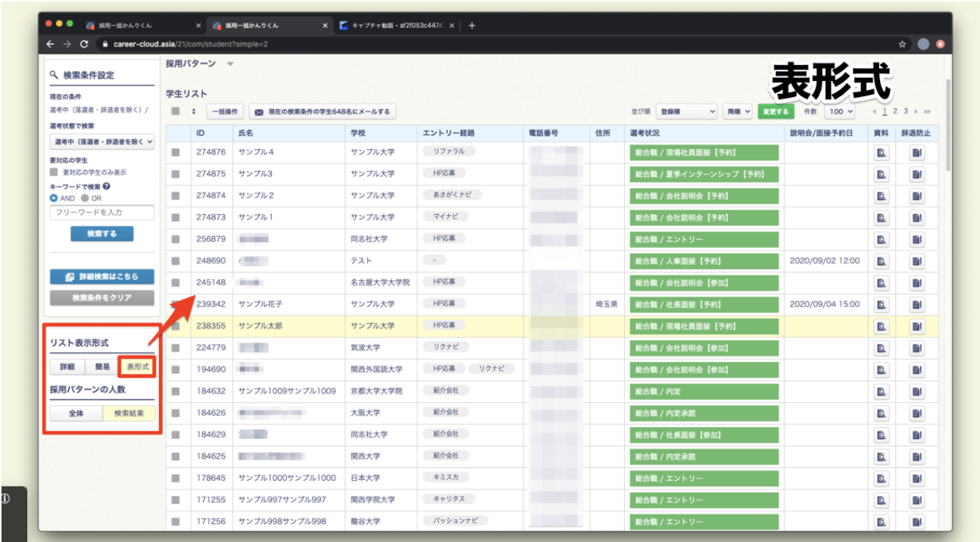The height and width of the screenshot is (542, 980).
Task: Expand the 件数 100 per-page dropdown
Action: [x=840, y=111]
